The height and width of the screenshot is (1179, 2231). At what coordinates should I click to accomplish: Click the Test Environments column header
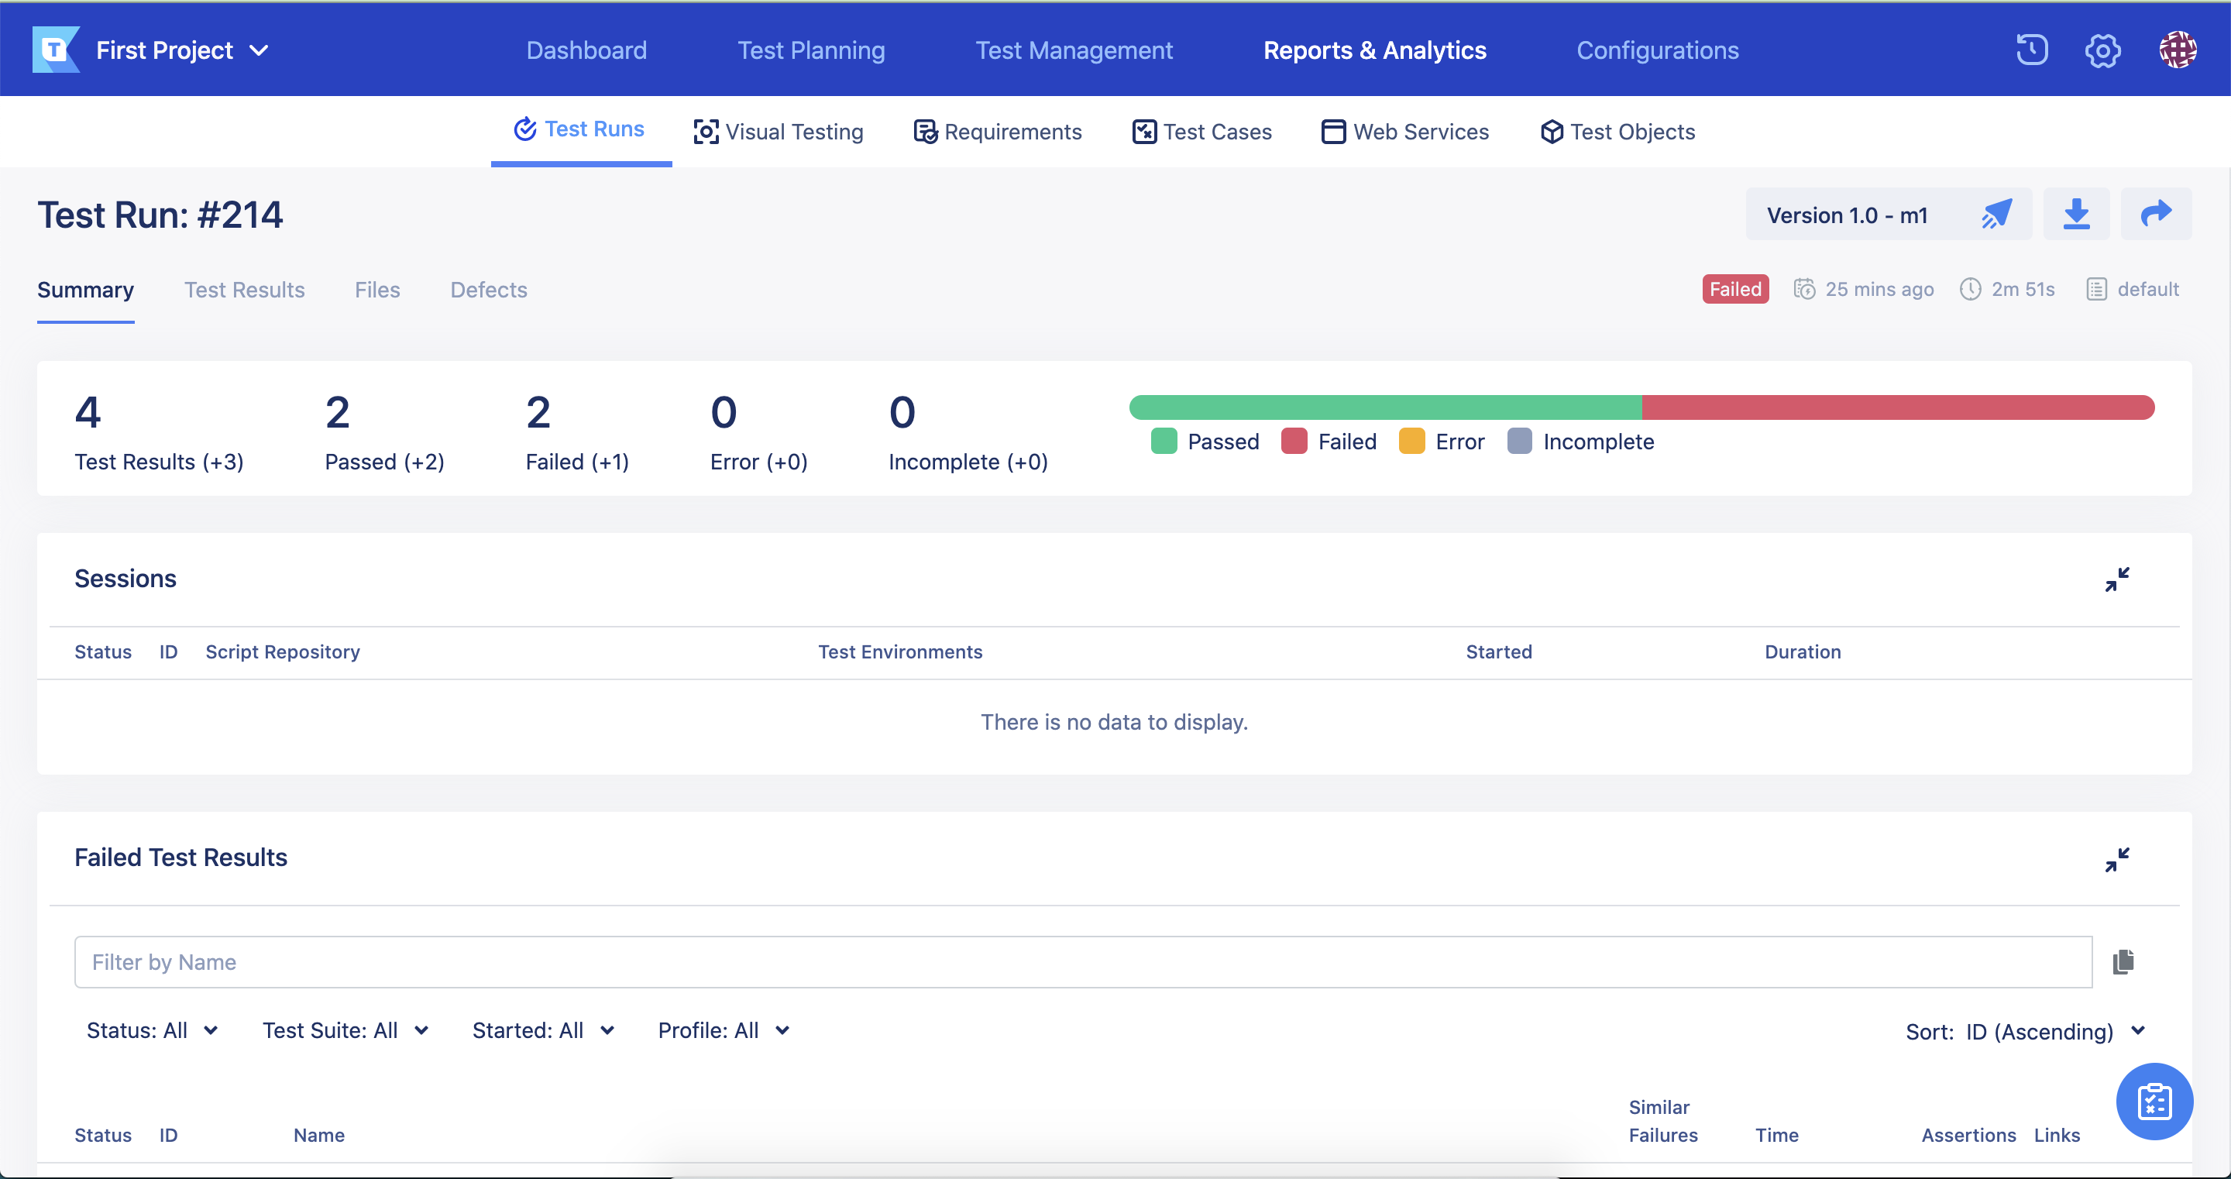pos(900,651)
